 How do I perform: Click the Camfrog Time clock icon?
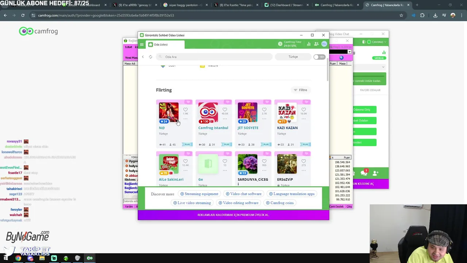[280, 44]
